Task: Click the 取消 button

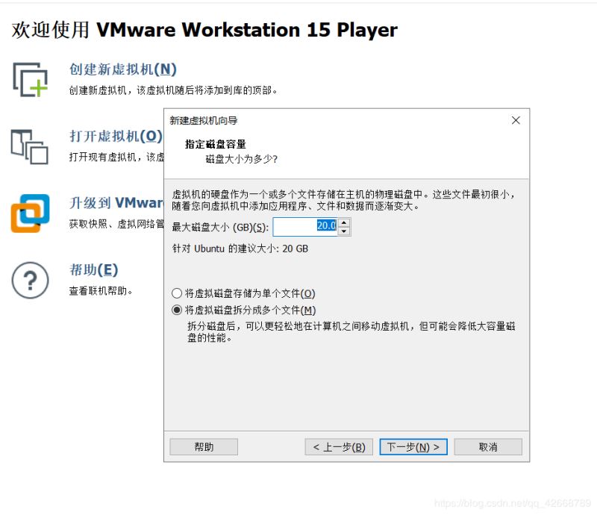Action: pos(487,446)
